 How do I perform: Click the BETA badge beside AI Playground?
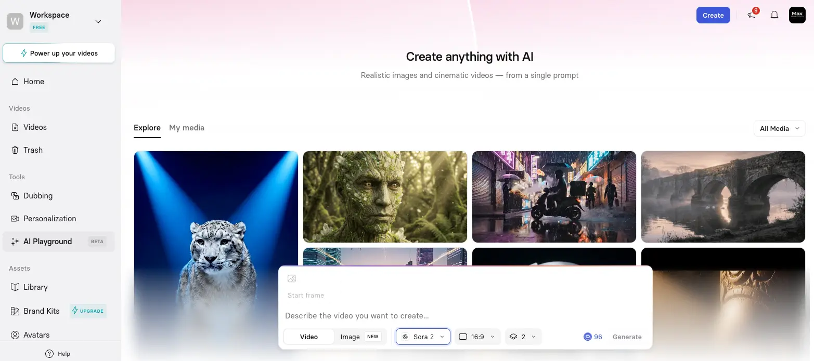(97, 242)
